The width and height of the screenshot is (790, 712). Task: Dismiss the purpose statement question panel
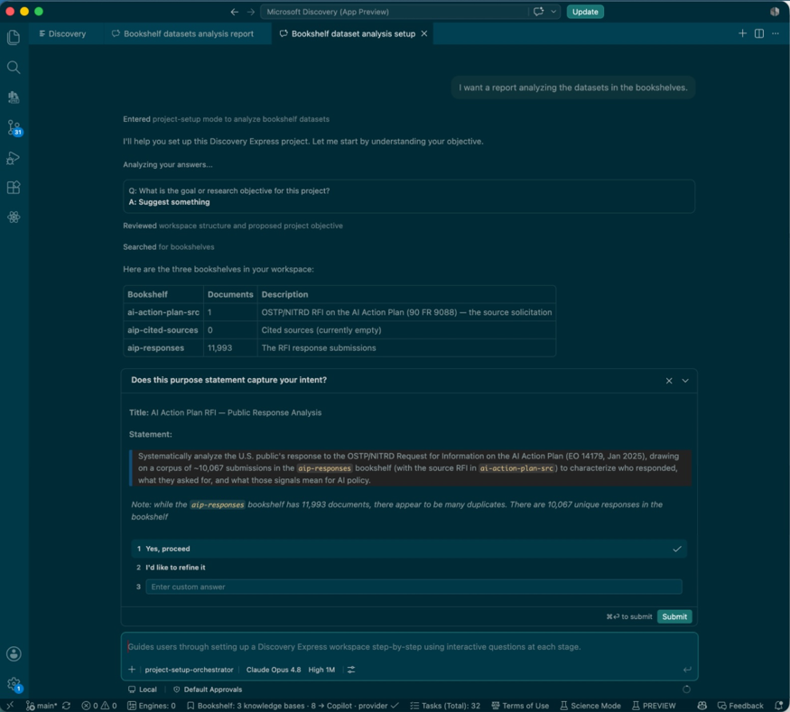669,381
